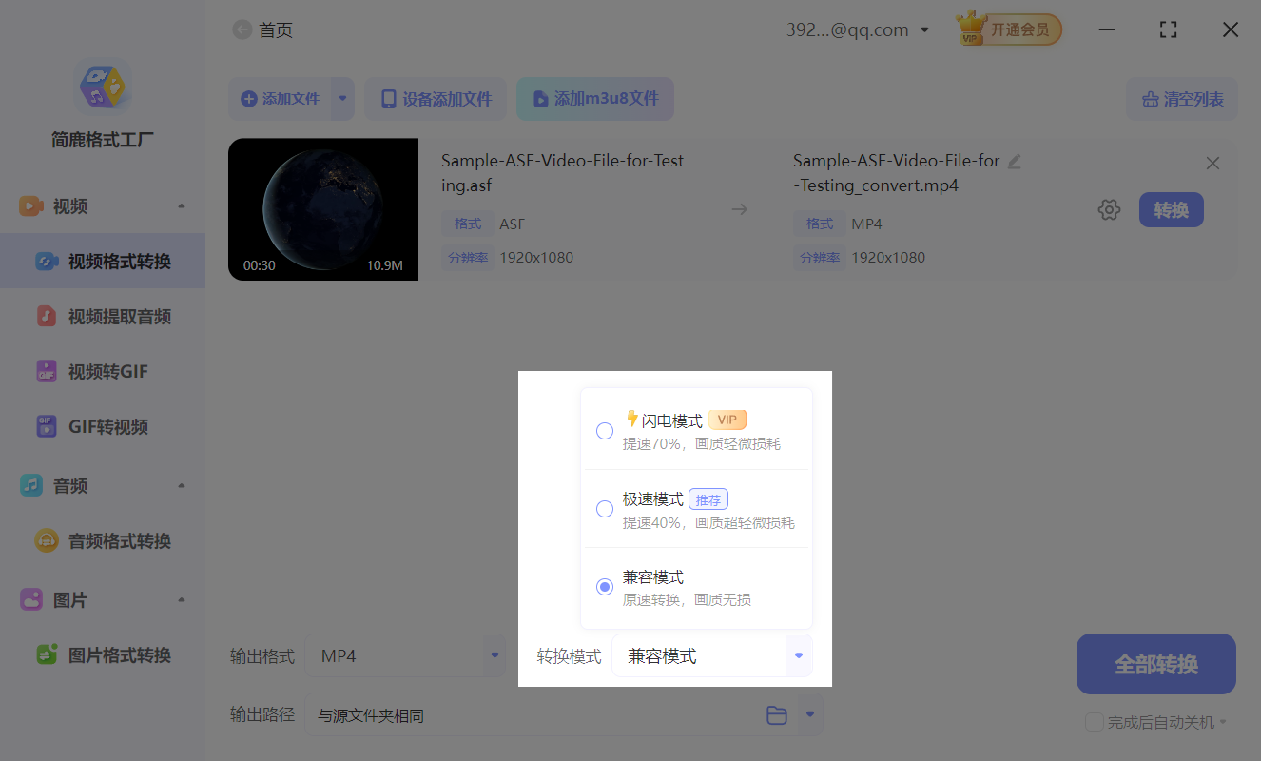Open the output path folder browser icon
This screenshot has height=761, width=1261.
point(776,714)
